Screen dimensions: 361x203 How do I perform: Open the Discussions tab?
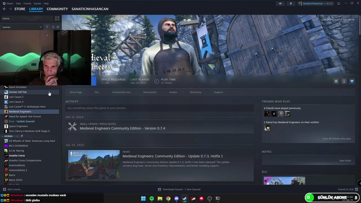tap(150, 92)
